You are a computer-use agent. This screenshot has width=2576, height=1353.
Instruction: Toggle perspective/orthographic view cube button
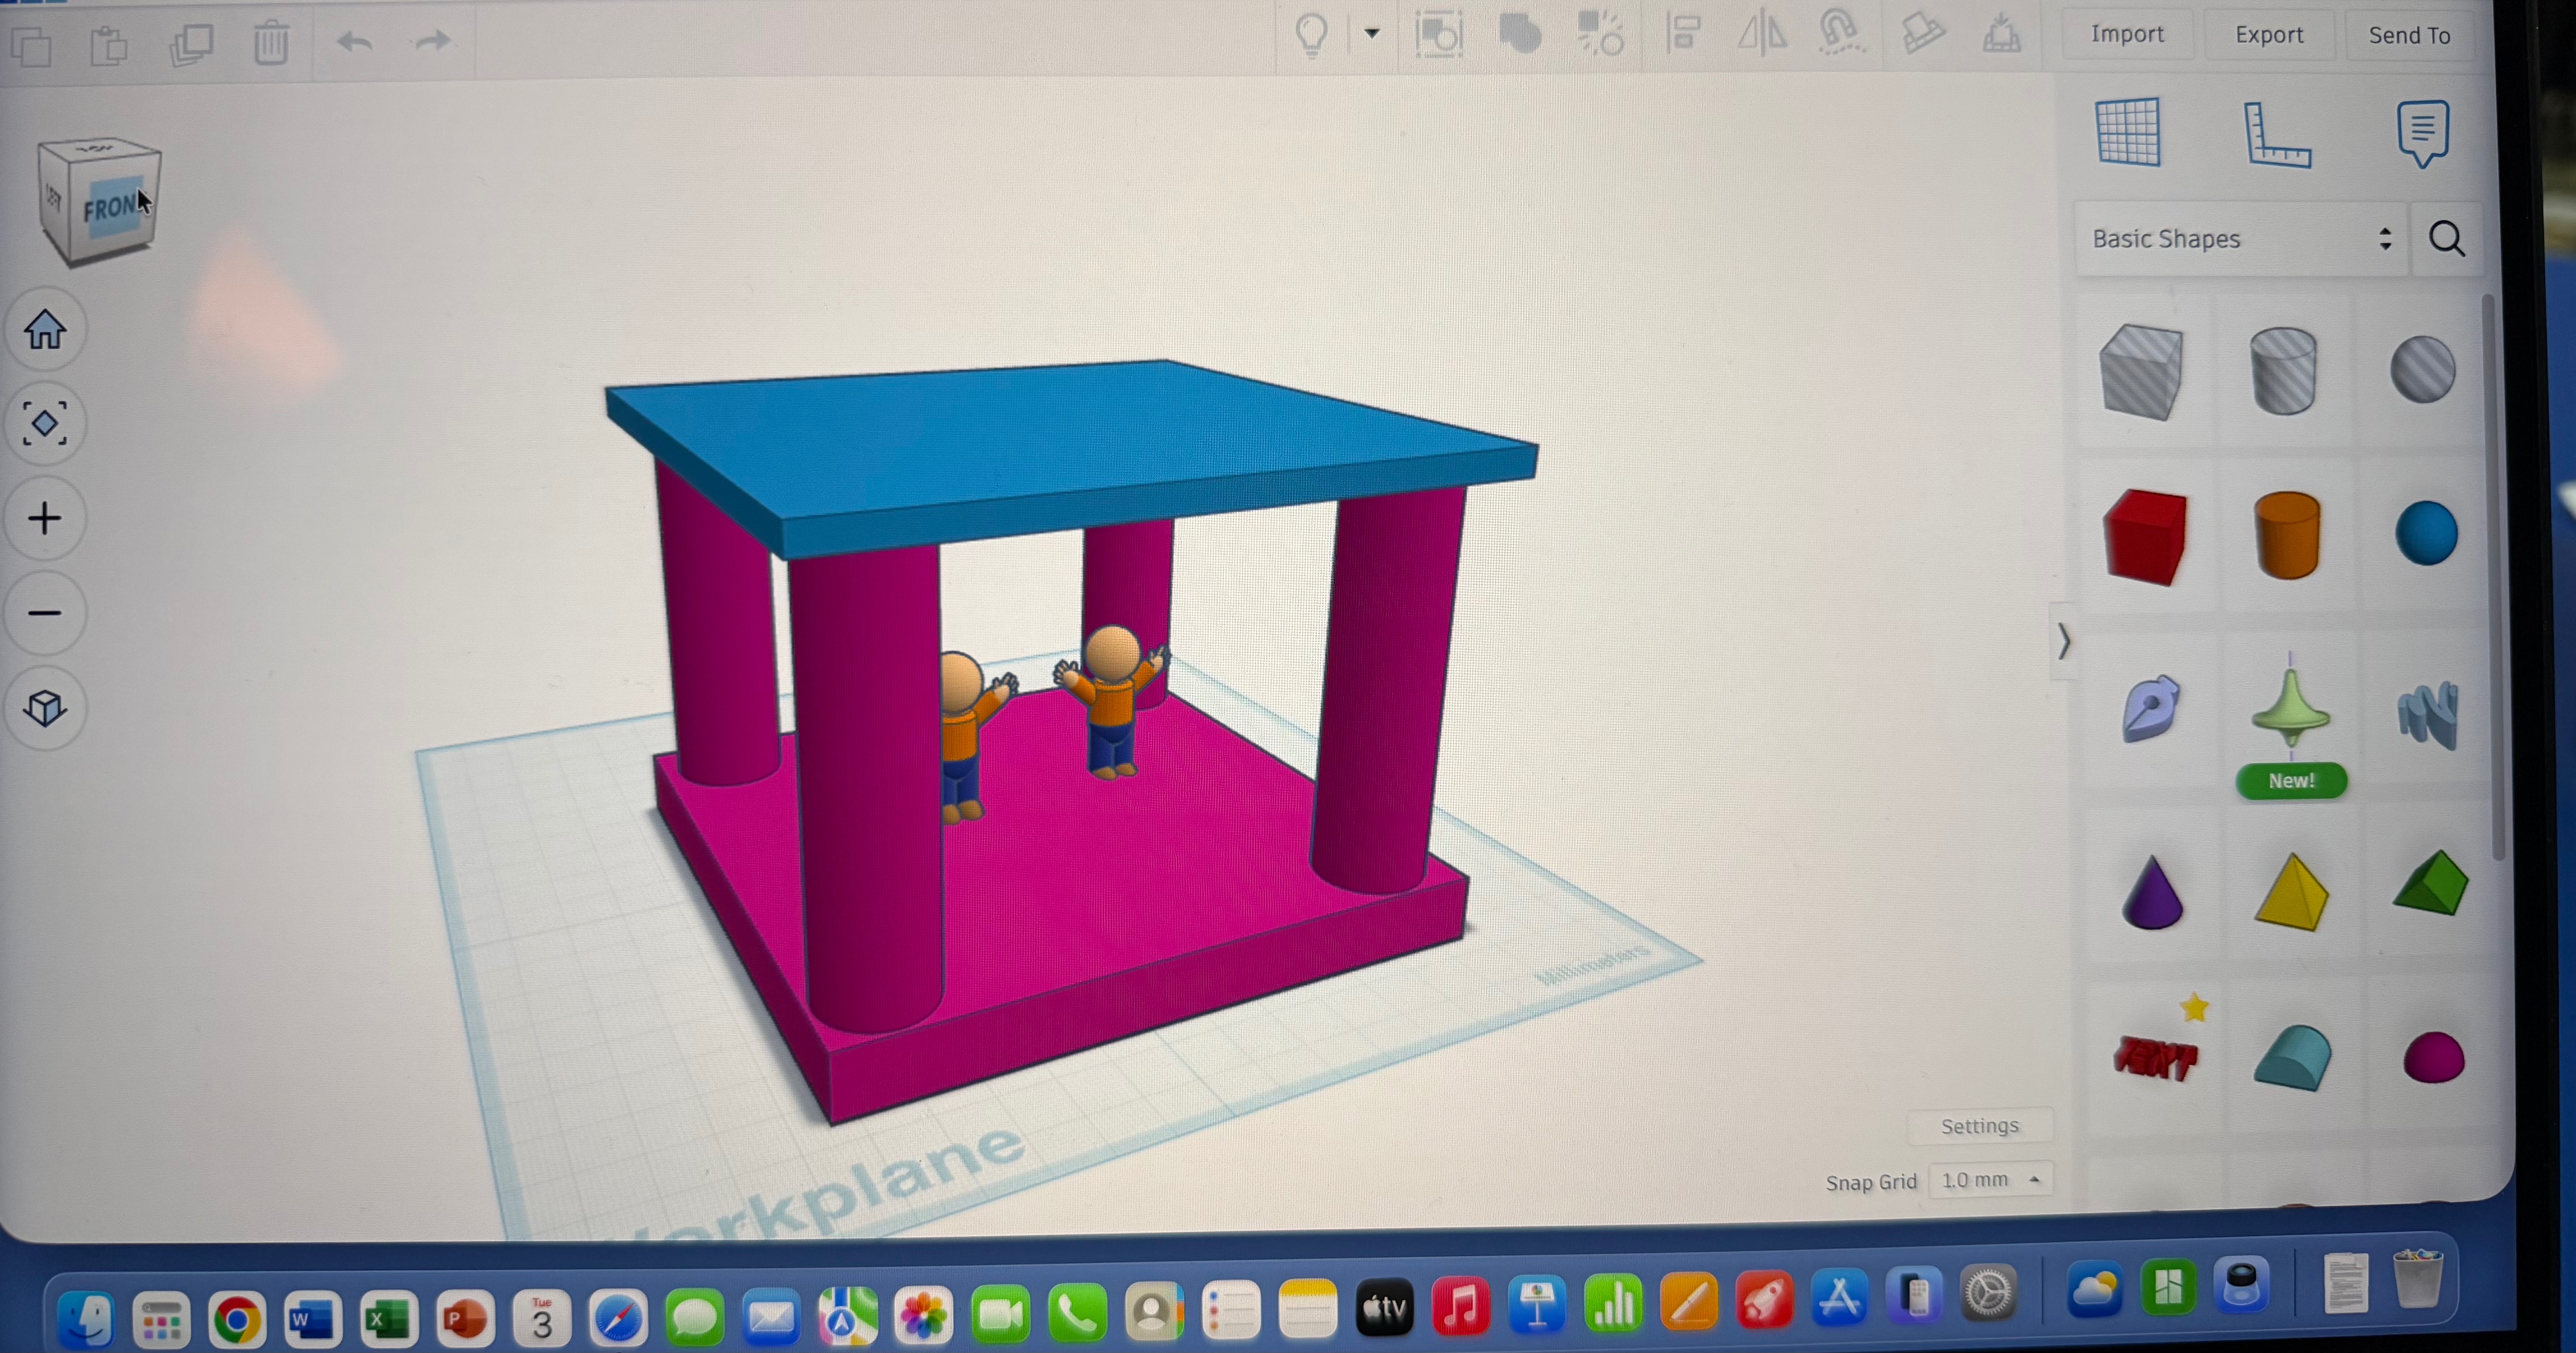(x=45, y=708)
